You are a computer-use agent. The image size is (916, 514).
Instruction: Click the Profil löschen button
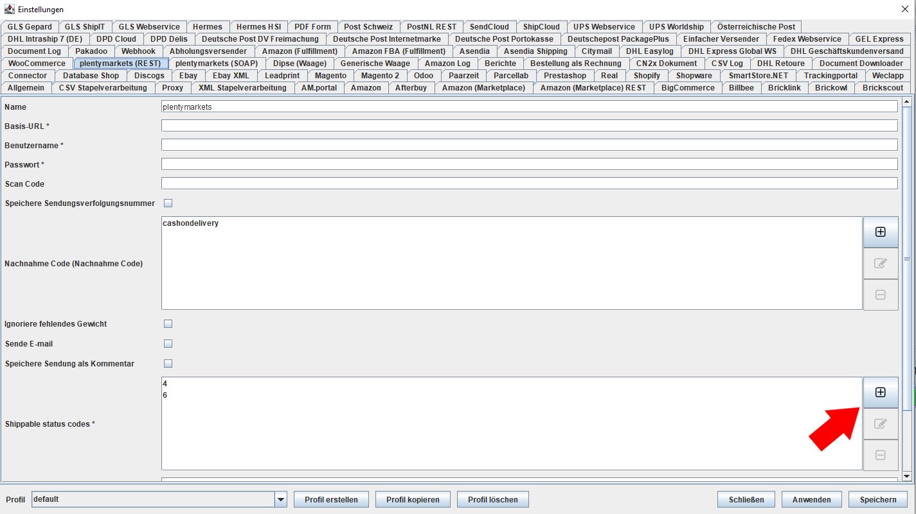coord(493,499)
